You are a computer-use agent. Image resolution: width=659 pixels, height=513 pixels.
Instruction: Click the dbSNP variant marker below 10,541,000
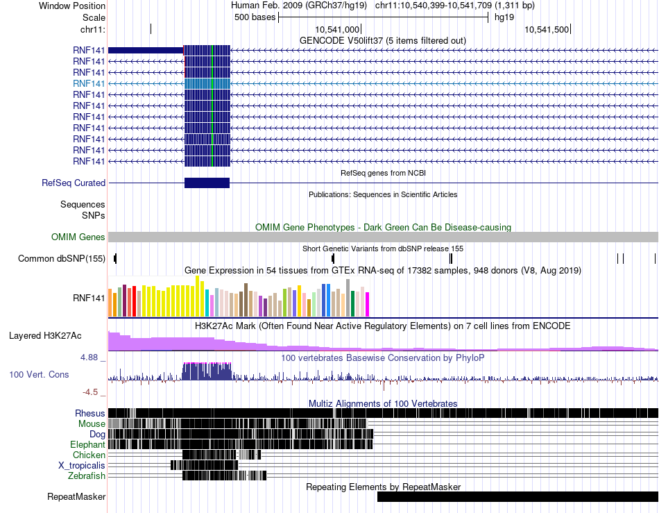(333, 258)
